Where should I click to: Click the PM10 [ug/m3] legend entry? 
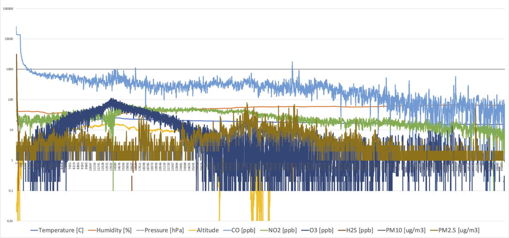coord(404,230)
